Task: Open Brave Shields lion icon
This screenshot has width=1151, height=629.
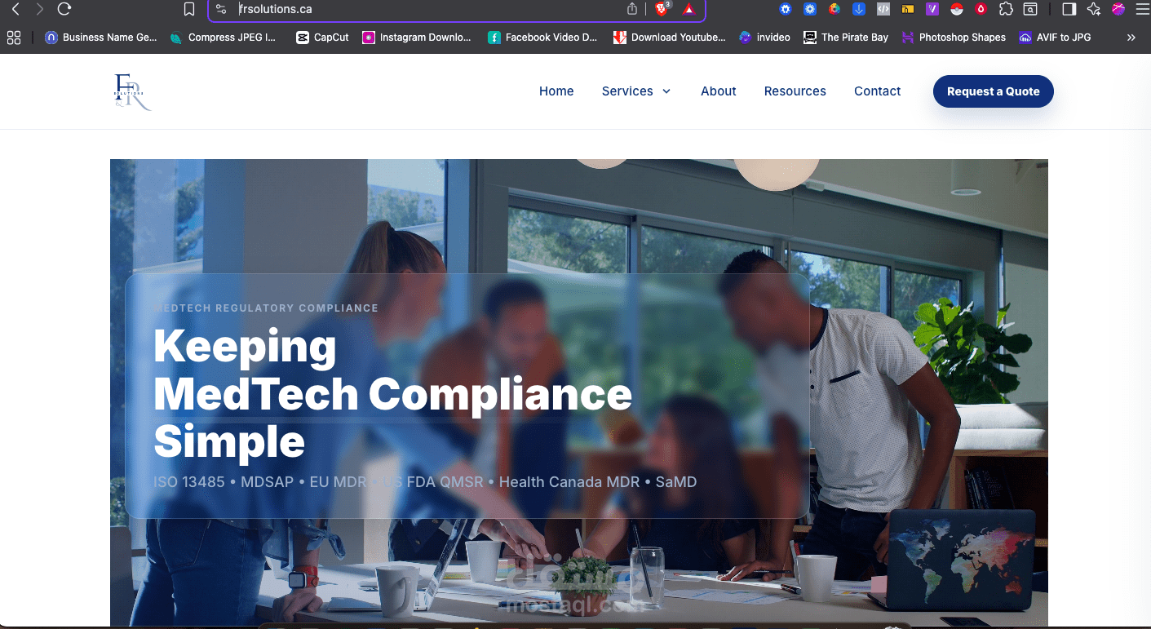Action: 662,9
